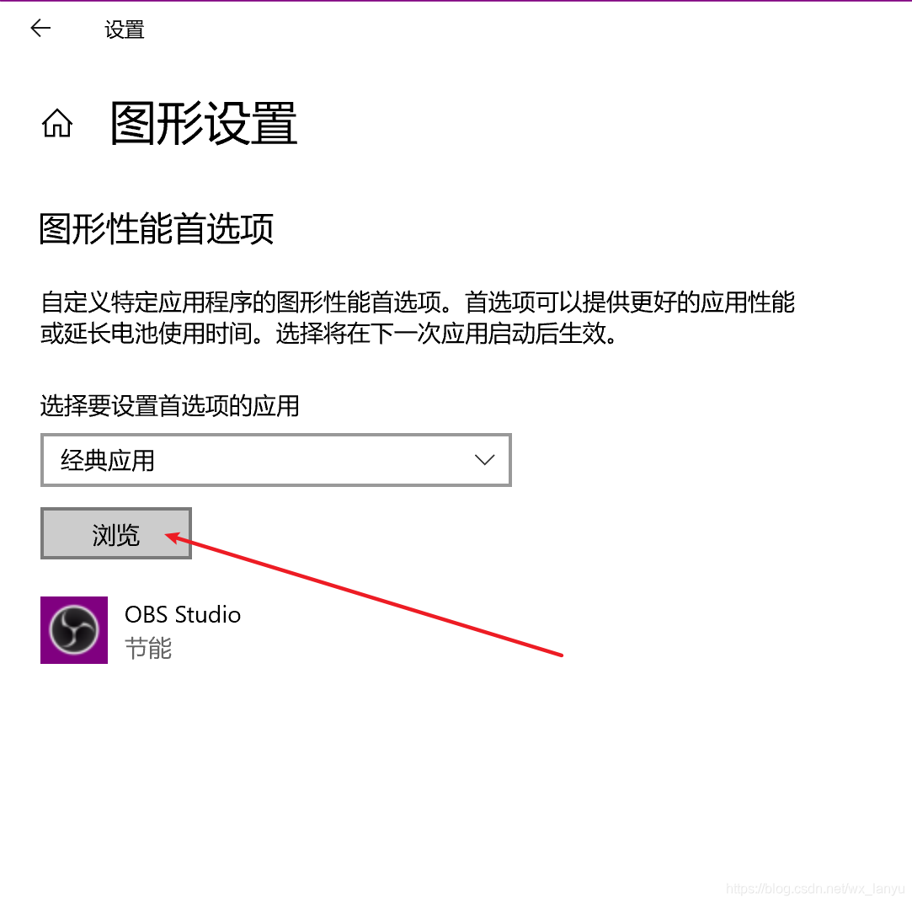Open the 经典应用 combo box
The image size is (912, 904).
(275, 460)
